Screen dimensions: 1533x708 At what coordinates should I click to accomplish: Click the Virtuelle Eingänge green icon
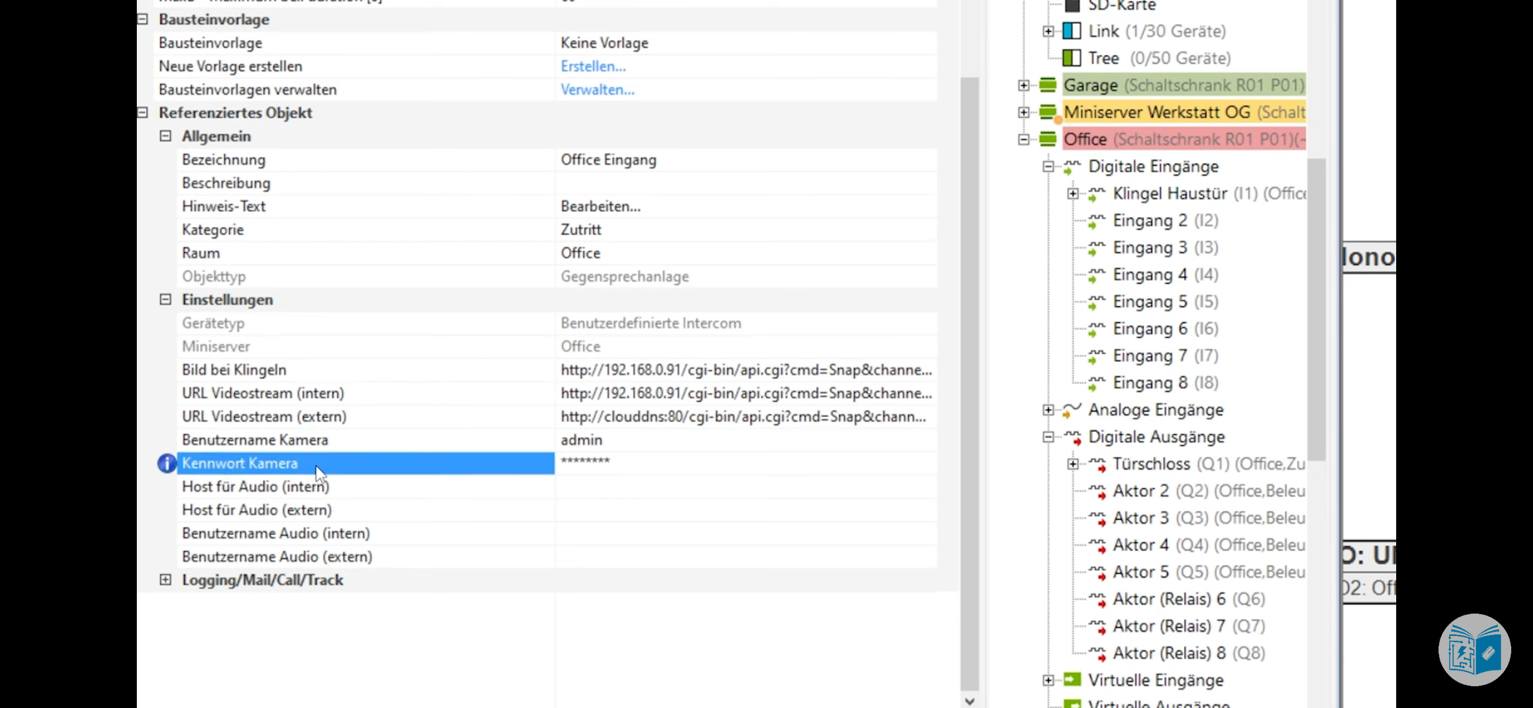tap(1072, 680)
